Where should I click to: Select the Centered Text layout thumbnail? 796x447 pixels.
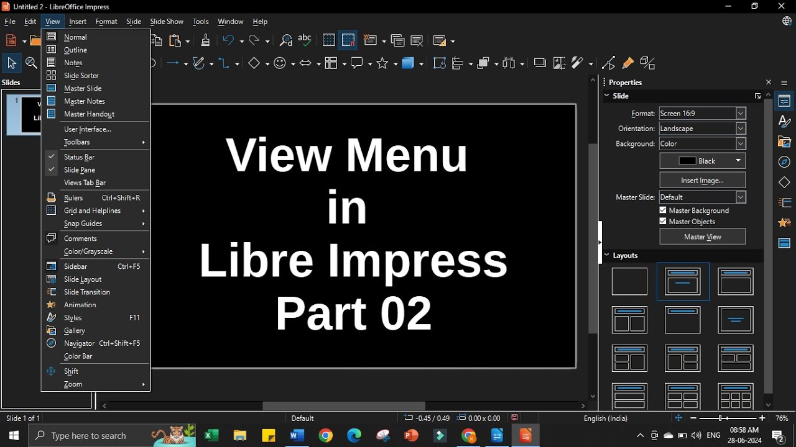pos(736,320)
